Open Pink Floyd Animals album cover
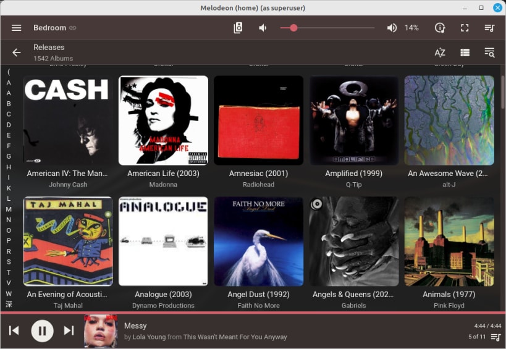506x349 pixels. pyautogui.click(x=449, y=242)
